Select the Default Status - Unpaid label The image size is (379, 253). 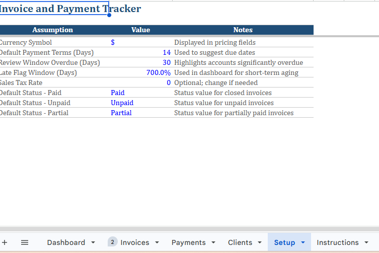tap(54, 103)
